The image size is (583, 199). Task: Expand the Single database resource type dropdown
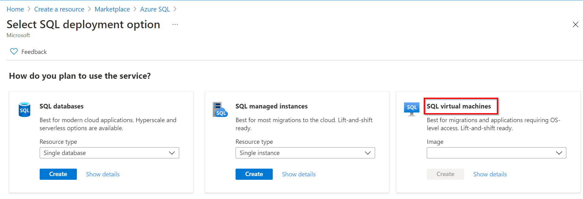[x=109, y=153]
